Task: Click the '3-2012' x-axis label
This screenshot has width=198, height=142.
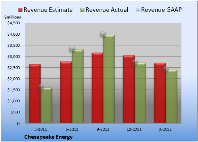Action: coord(165,129)
